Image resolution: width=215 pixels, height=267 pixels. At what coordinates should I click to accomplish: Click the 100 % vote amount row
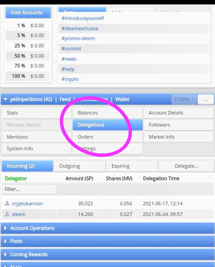tap(28, 76)
